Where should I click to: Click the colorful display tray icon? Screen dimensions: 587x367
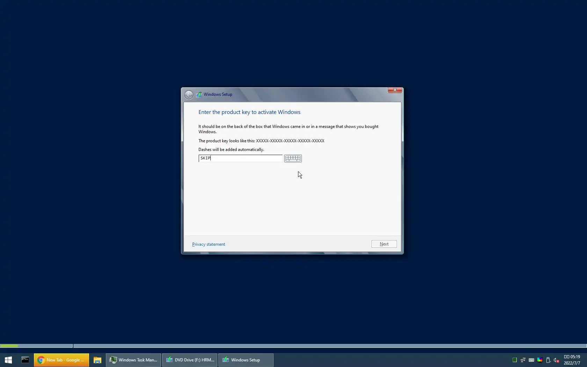click(x=540, y=360)
